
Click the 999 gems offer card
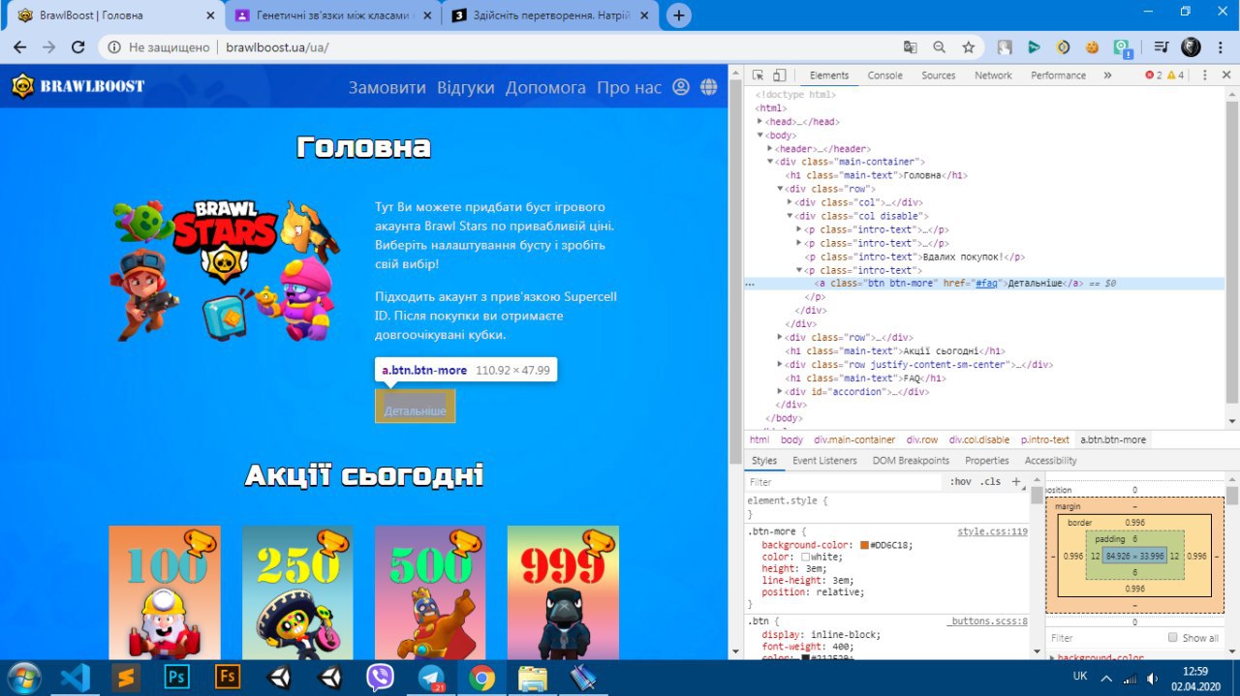[x=563, y=592]
